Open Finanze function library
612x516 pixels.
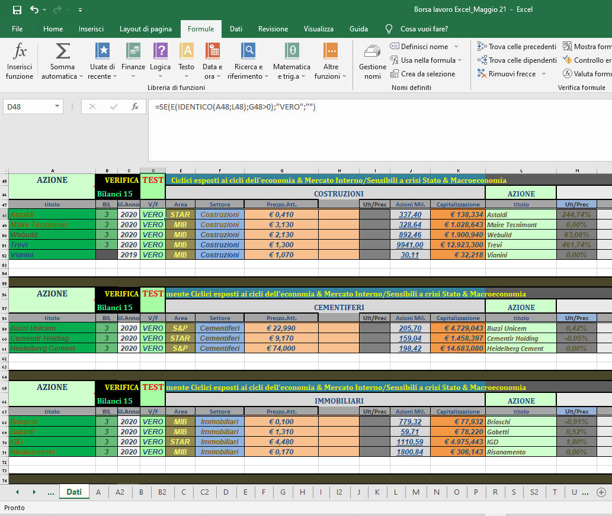[x=133, y=61]
